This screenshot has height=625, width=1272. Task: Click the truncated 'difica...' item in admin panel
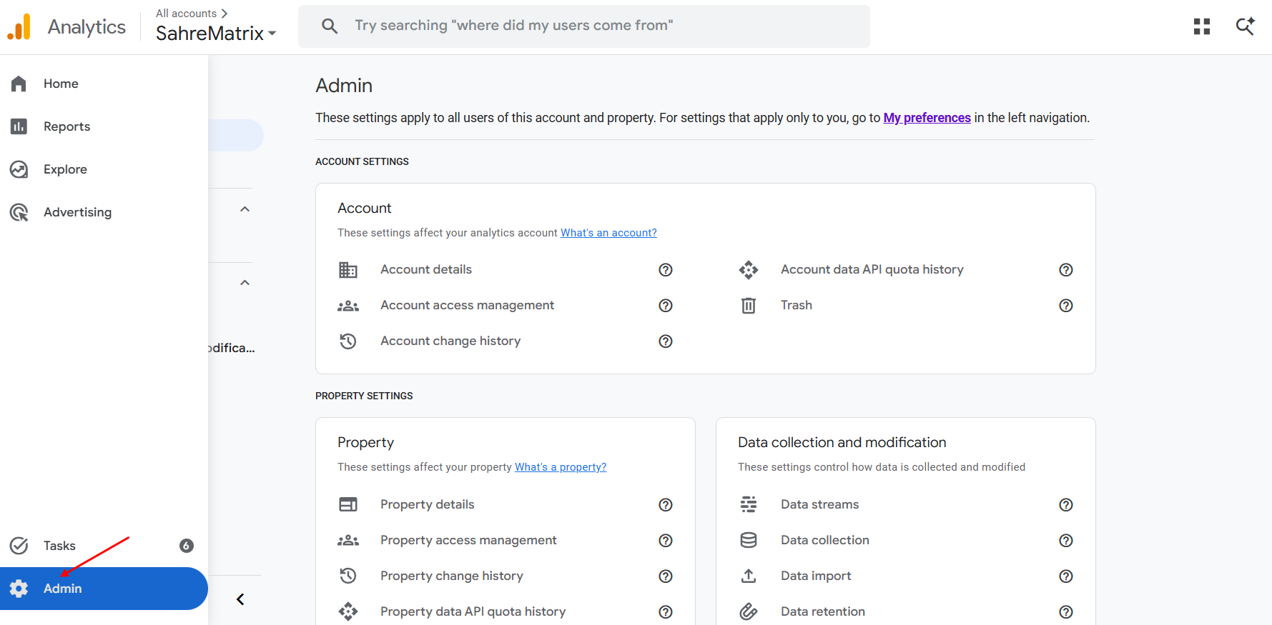[x=232, y=348]
